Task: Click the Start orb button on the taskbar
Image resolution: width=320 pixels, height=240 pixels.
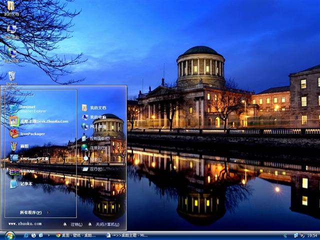Action: click(9, 235)
